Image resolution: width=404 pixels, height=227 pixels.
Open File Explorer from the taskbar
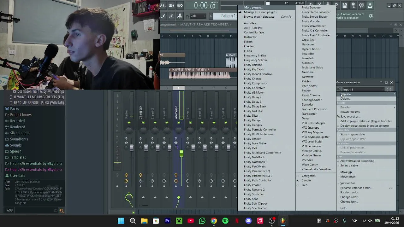click(144, 221)
